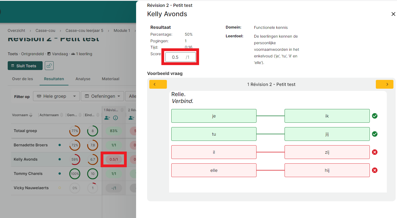397x218 pixels.
Task: Click the student icon under 1 Révision column
Action: point(107,118)
